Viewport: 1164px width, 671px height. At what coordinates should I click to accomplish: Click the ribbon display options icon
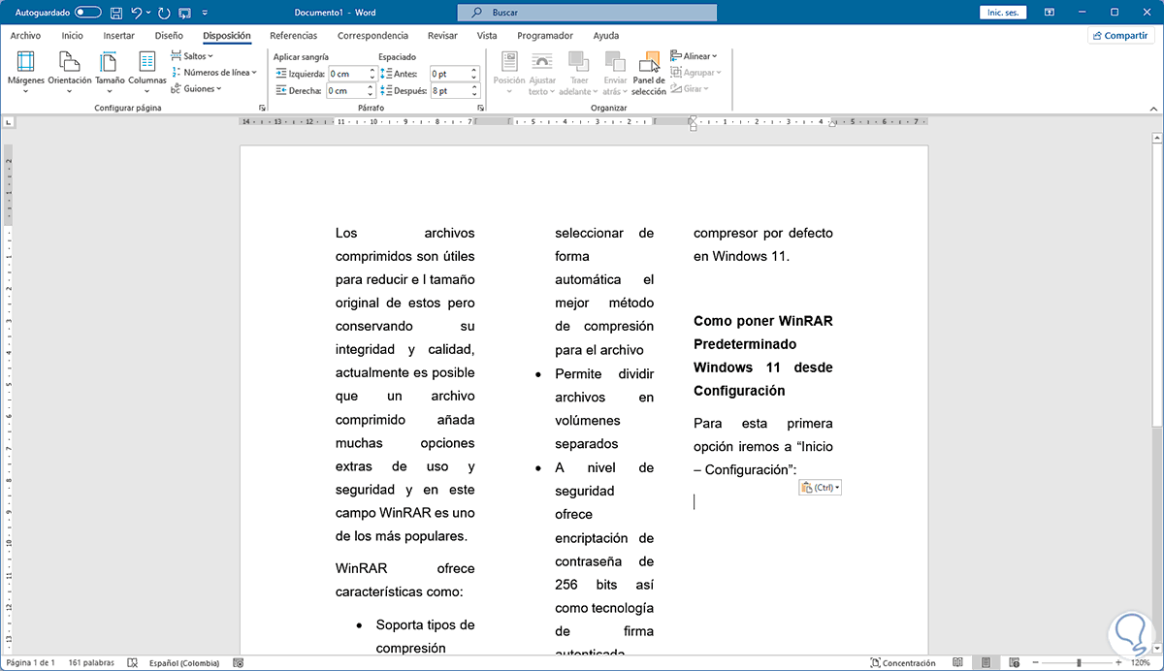1051,13
